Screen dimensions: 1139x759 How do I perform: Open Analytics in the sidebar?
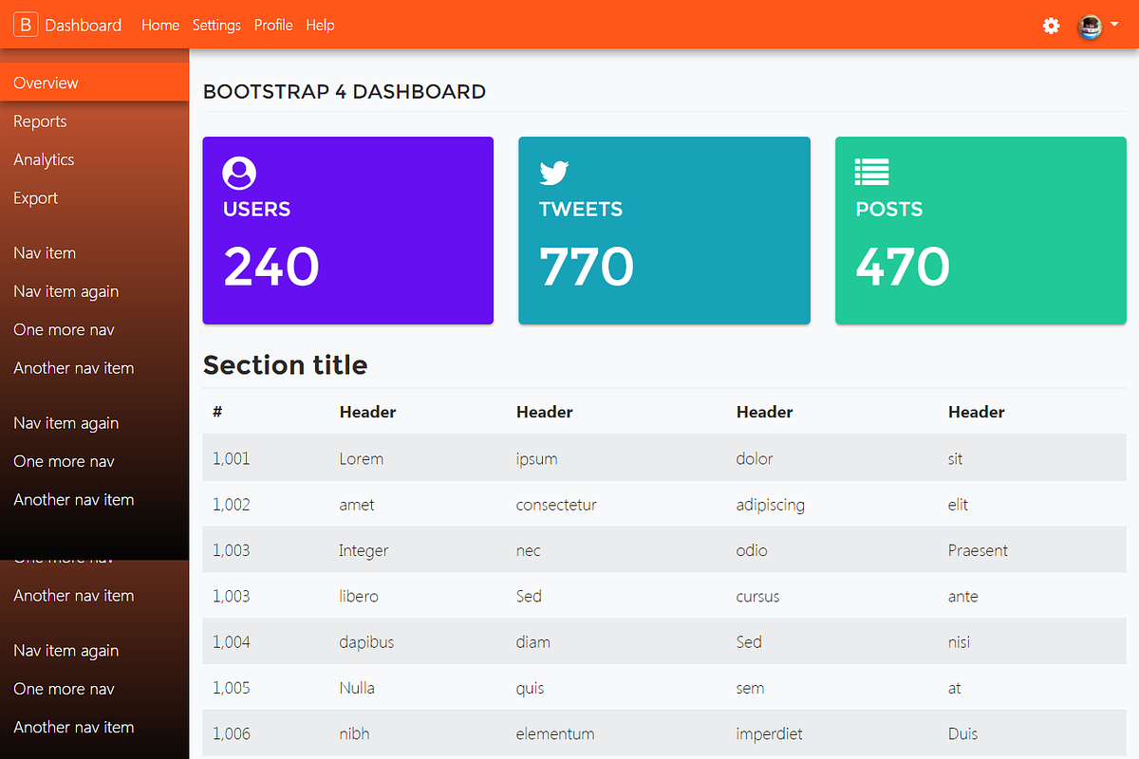pyautogui.click(x=44, y=159)
